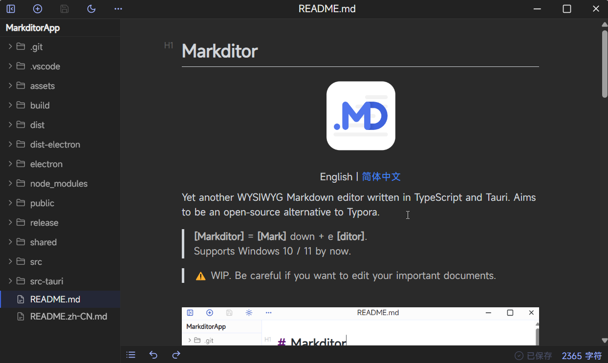The width and height of the screenshot is (608, 363).
Task: Click the MarkditorApp sidebar header
Action: pyautogui.click(x=33, y=28)
